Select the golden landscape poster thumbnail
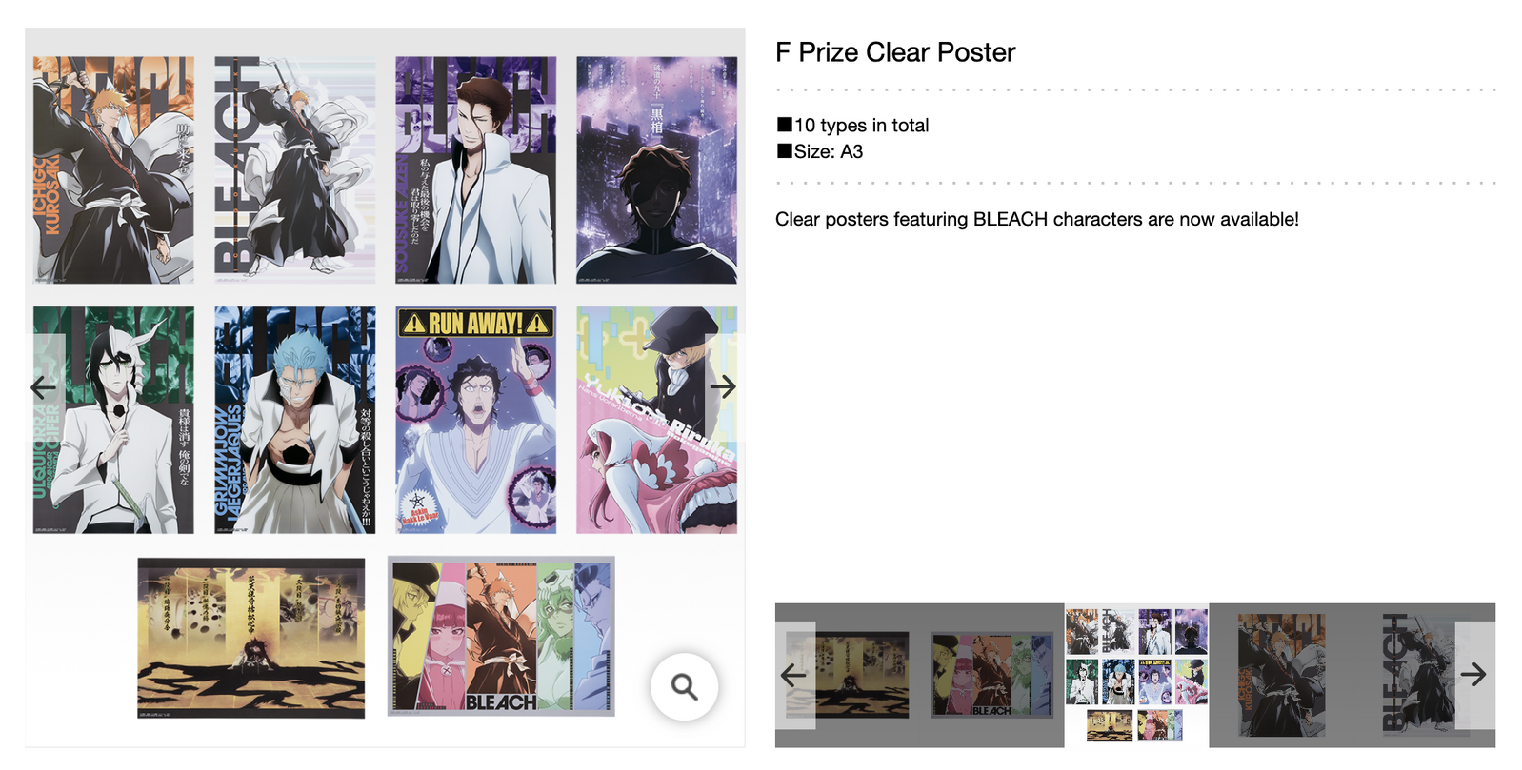Screen dimensions: 1522x770 [849, 675]
